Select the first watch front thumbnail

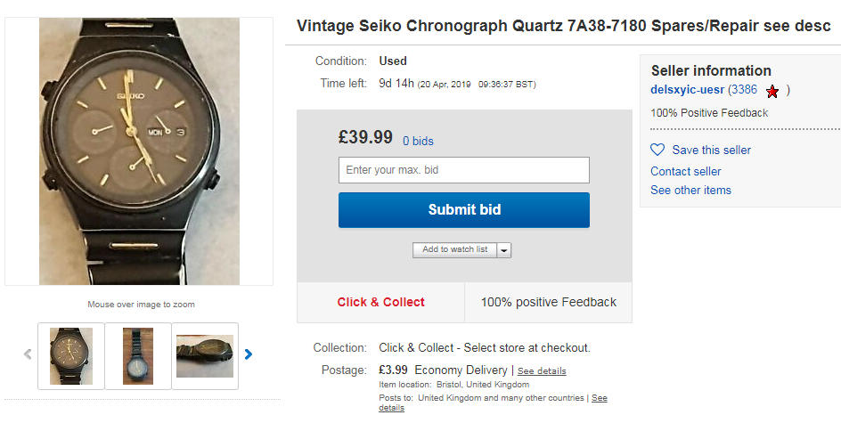(71, 355)
